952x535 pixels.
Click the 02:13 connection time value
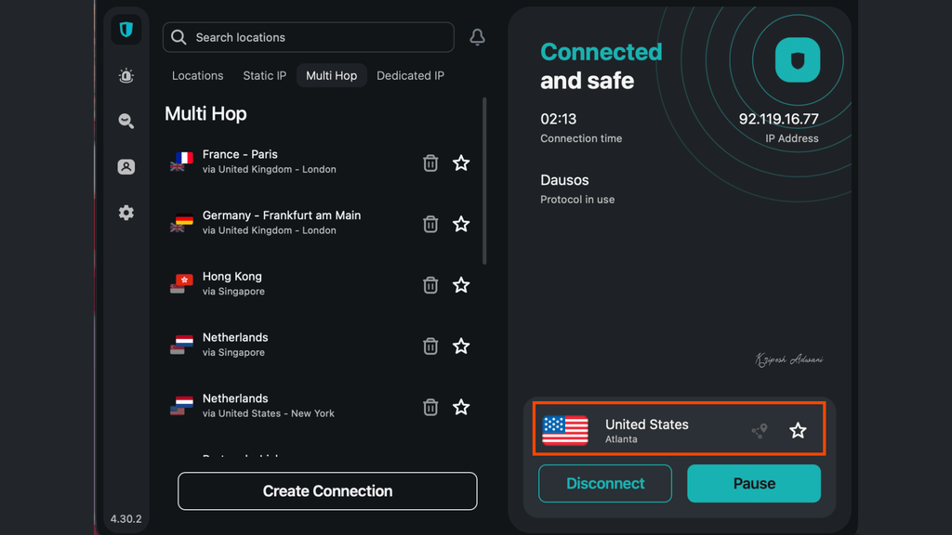pyautogui.click(x=559, y=120)
